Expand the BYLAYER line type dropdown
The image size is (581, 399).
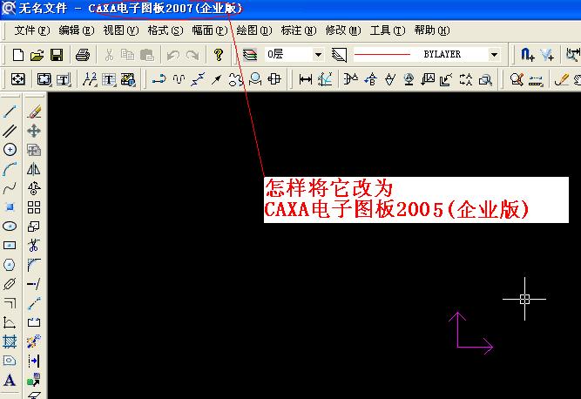click(x=494, y=55)
